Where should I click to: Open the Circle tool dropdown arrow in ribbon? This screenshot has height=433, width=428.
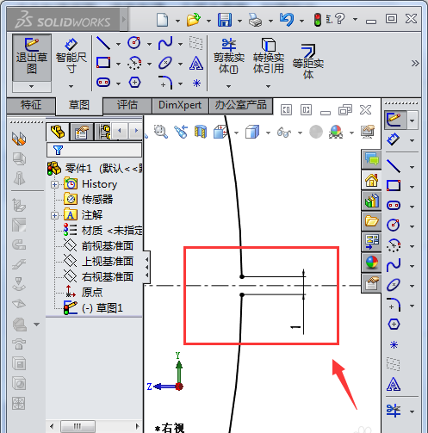(149, 44)
